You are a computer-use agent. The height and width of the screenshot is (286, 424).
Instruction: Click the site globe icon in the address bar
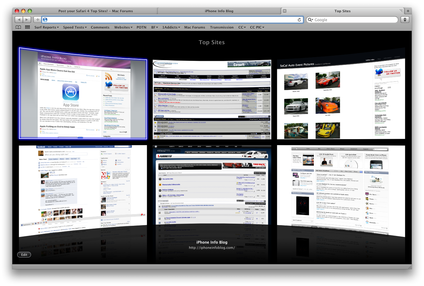point(45,20)
